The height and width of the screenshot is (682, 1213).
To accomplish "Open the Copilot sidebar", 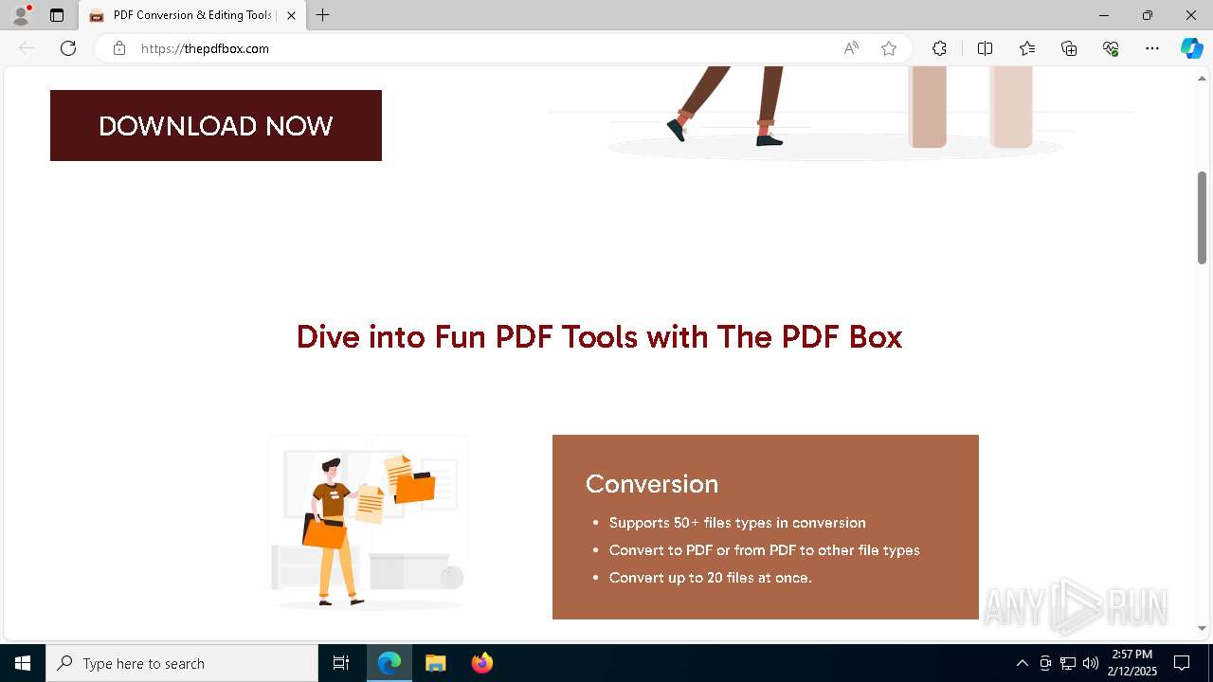I will [x=1191, y=48].
